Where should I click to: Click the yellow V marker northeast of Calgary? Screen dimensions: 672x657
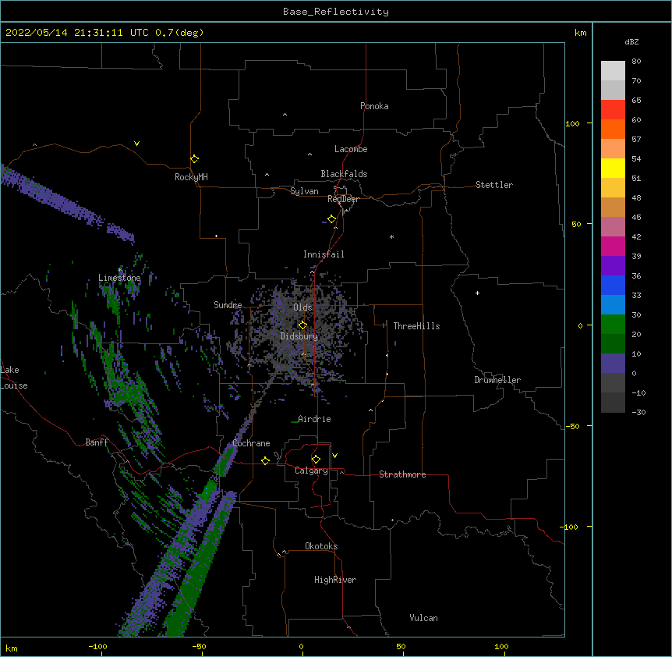coord(334,456)
